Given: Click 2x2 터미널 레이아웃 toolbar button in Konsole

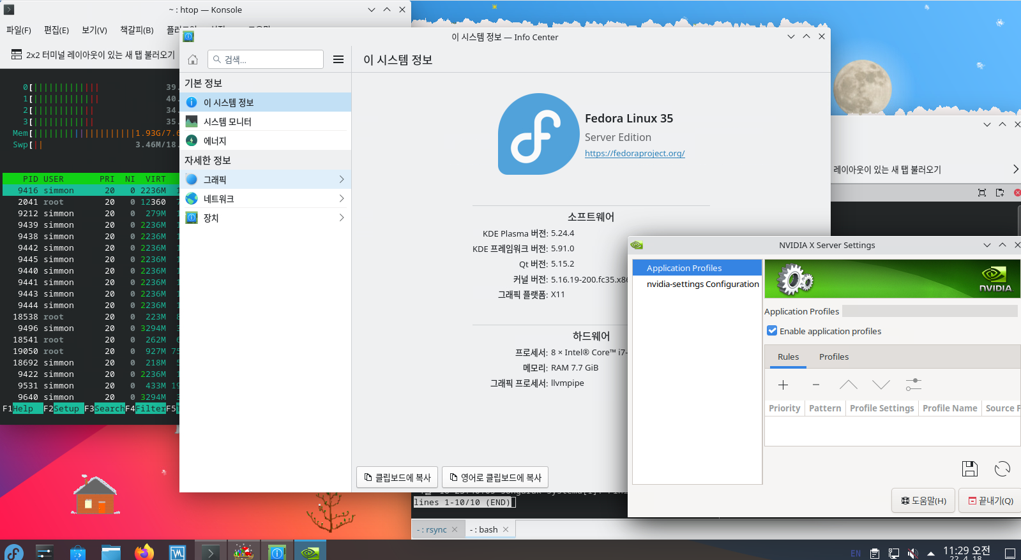Looking at the screenshot, I should pos(93,55).
